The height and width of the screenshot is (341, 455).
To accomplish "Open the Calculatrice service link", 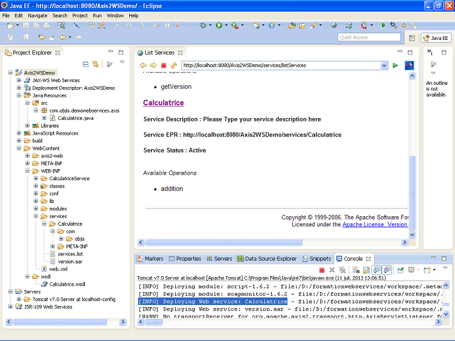I will (163, 103).
